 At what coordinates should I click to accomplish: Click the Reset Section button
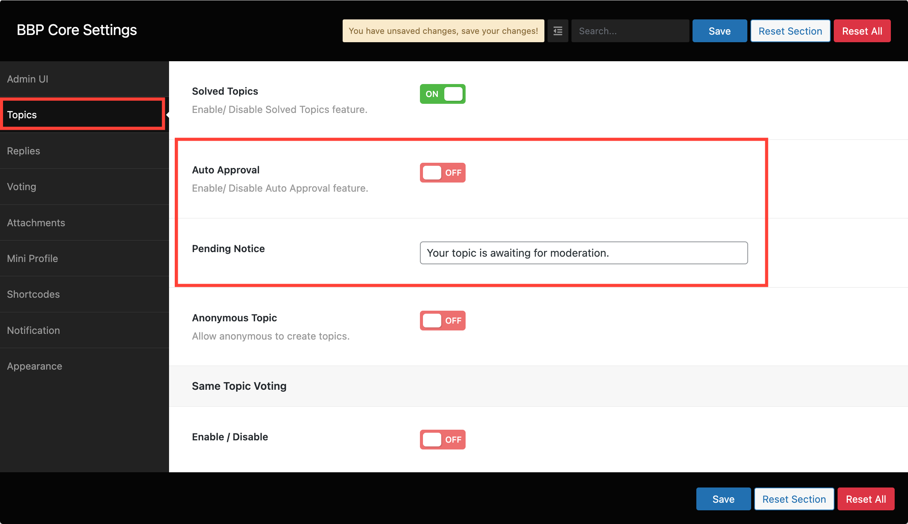[x=790, y=30]
